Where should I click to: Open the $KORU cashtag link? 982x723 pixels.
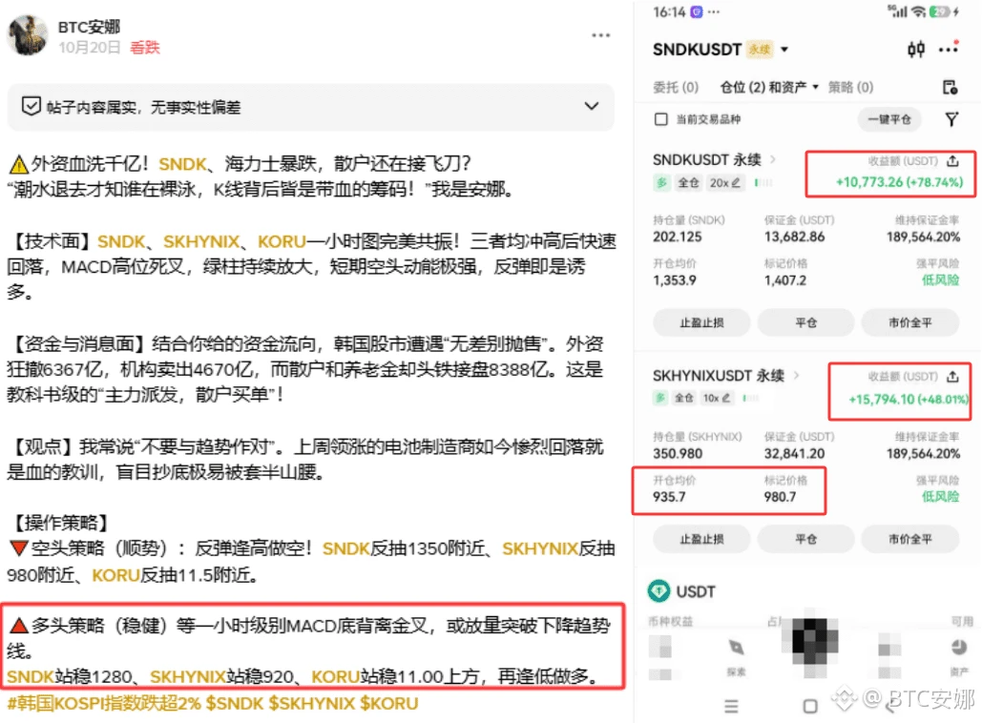[x=389, y=704]
